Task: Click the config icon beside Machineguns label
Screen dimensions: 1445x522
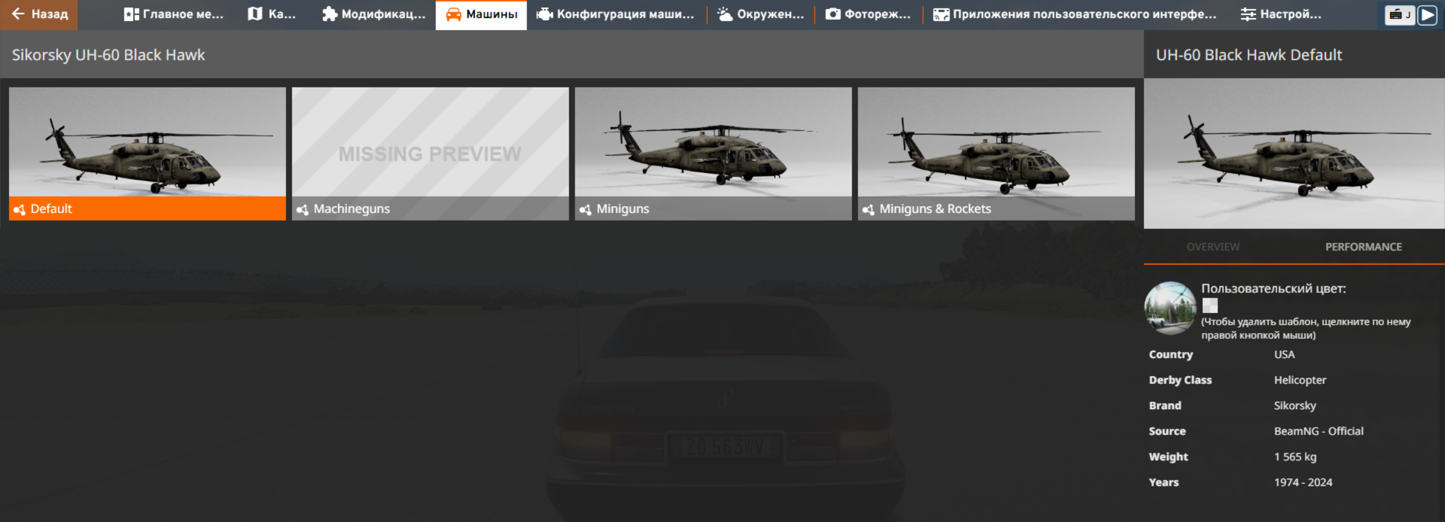Action: 303,209
